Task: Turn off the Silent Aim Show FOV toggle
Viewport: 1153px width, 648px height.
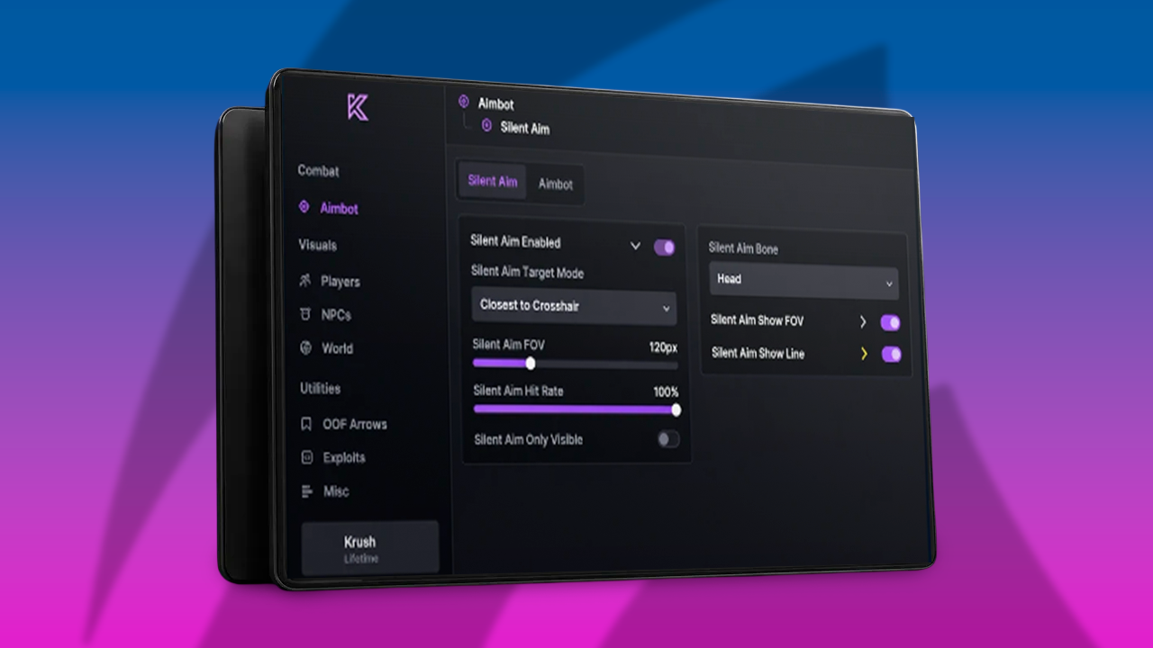Action: [x=890, y=322]
